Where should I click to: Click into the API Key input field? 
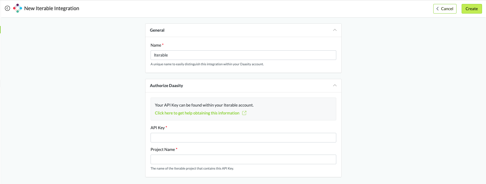(243, 138)
